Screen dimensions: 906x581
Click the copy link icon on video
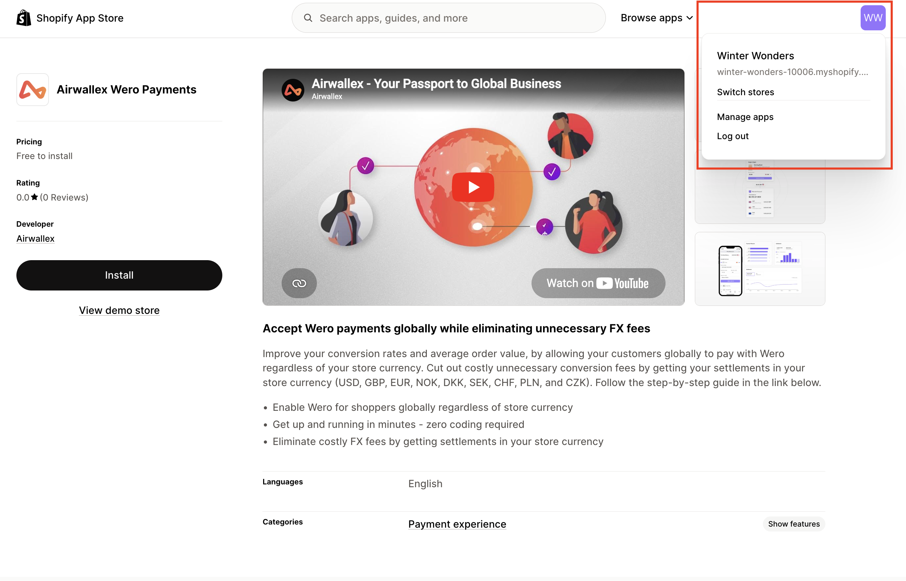point(299,283)
